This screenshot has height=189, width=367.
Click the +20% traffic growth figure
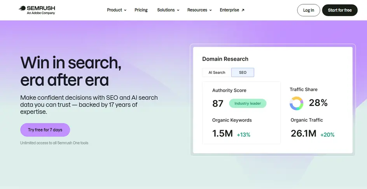point(327,135)
